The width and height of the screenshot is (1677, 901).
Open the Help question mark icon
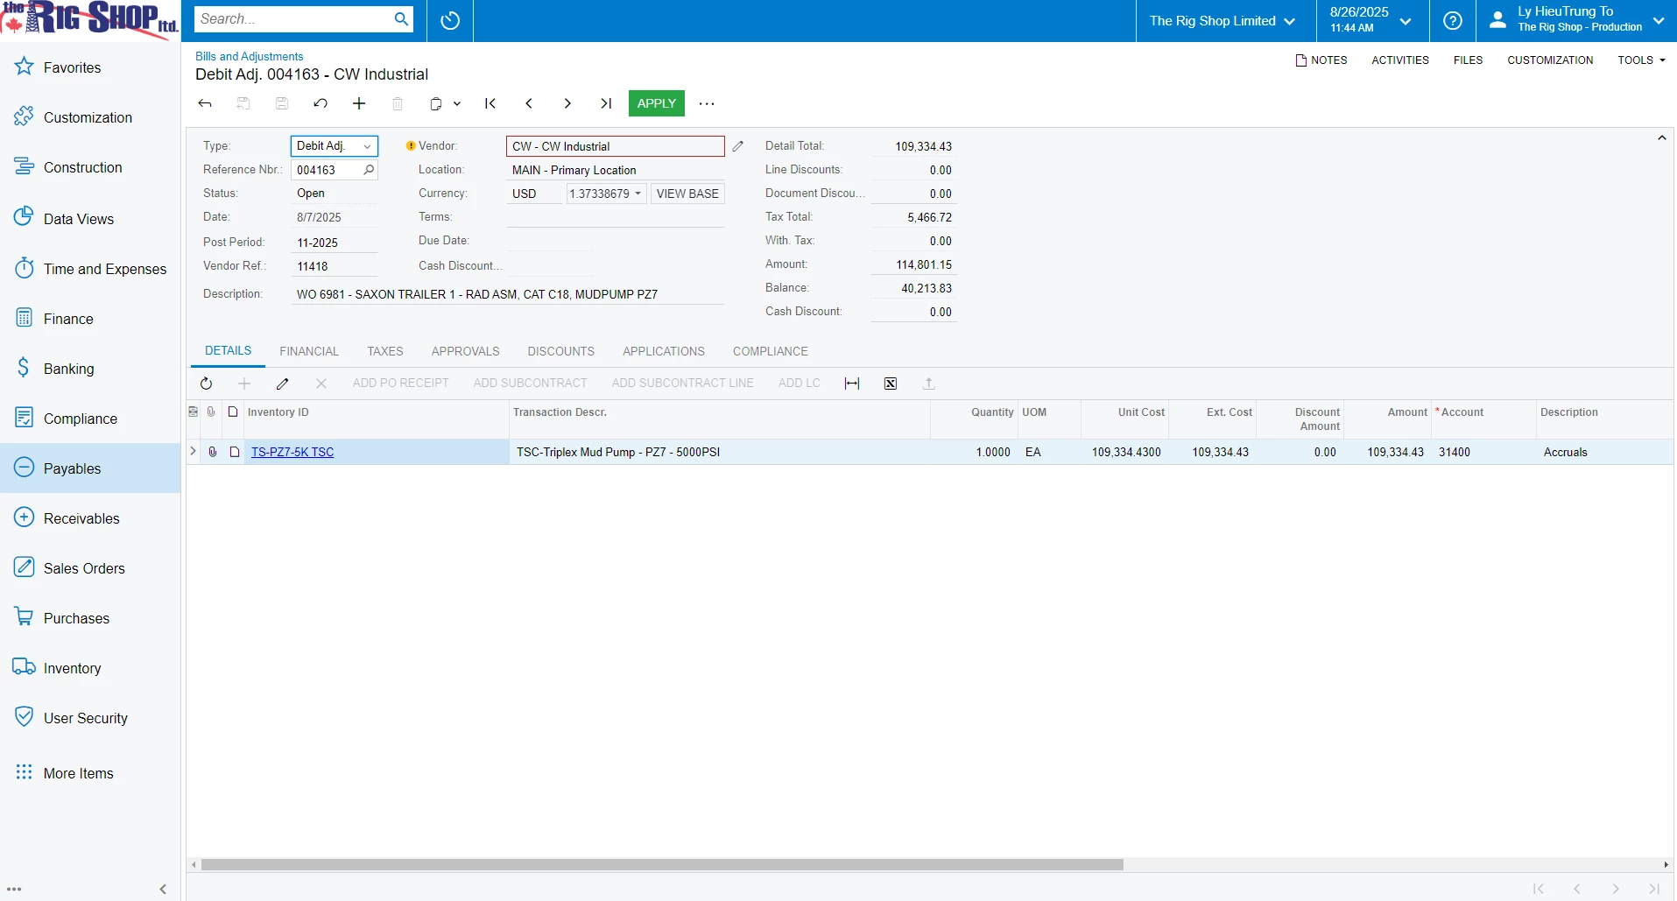(1453, 20)
